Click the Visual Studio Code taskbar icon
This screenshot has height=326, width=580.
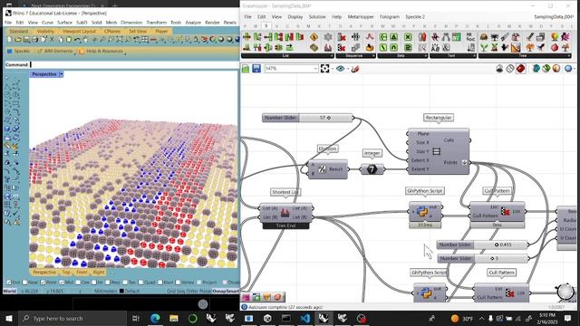point(304,318)
